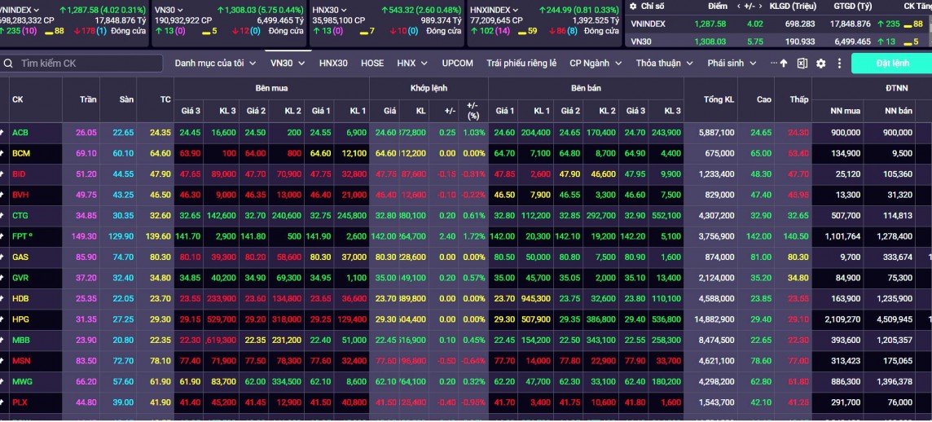Image resolution: width=932 pixels, height=422 pixels.
Task: Click the up arrow icon after Phái sinh
Action: [784, 64]
